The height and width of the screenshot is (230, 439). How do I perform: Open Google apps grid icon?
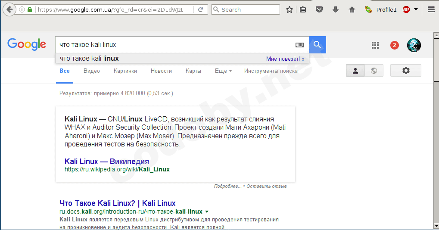coord(375,45)
